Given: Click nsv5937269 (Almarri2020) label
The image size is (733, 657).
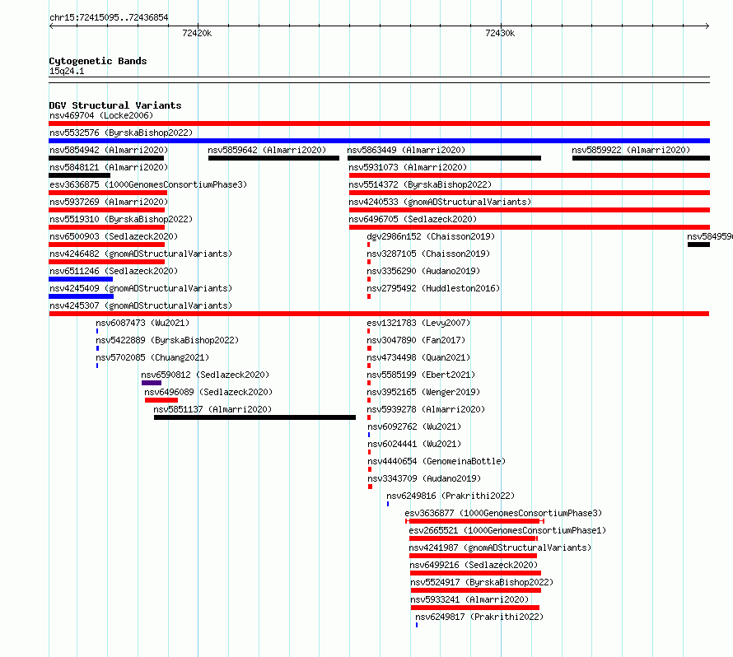Looking at the screenshot, I should 109,202.
